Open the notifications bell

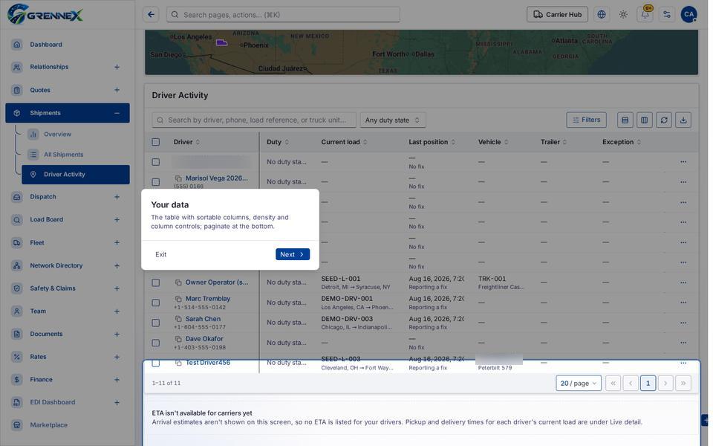pos(645,15)
